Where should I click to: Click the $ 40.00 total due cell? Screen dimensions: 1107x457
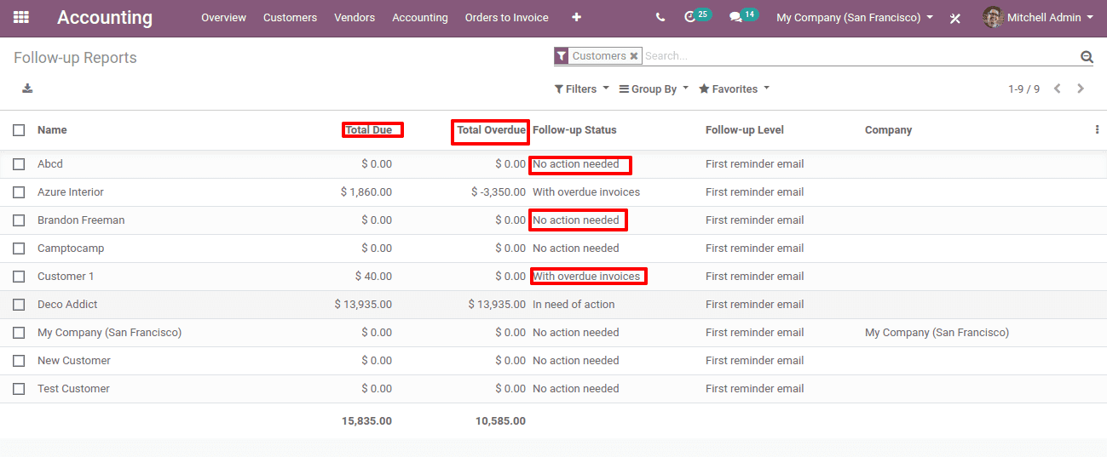tap(374, 277)
